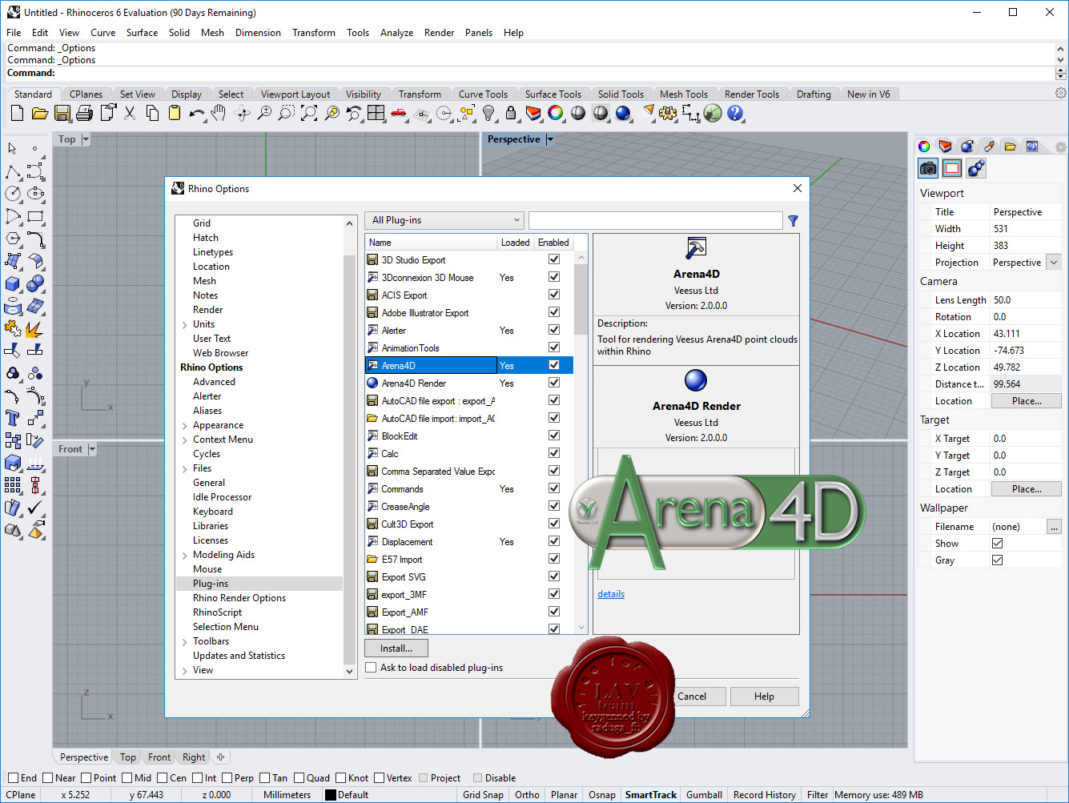Open the color wheel Properties panel tab
The width and height of the screenshot is (1069, 803).
(x=924, y=147)
